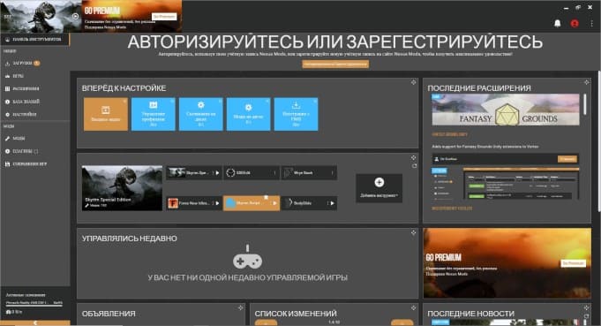Screen dimensions: 601x326
Task: Open Mods (Моды) in the sidebar
Action: [x=34, y=139]
